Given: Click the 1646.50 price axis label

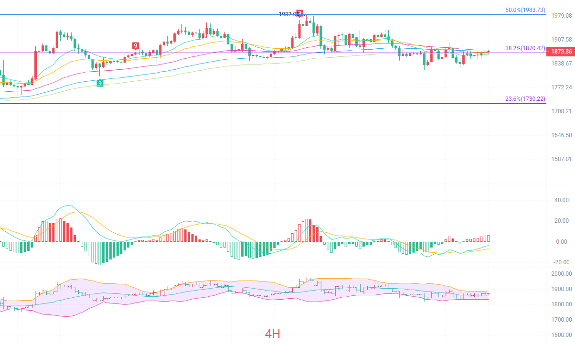Looking at the screenshot, I should pyautogui.click(x=561, y=135).
